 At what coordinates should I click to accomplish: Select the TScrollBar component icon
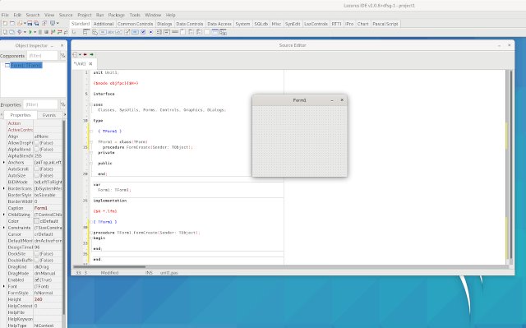click(175, 32)
